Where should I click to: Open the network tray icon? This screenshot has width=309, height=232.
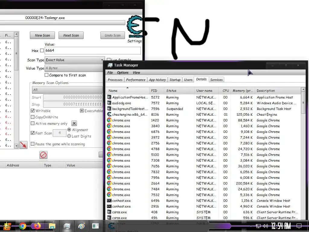[258, 226]
